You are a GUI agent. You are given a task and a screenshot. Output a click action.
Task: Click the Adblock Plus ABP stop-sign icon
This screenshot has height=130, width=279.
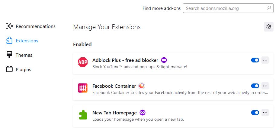coord(83,62)
